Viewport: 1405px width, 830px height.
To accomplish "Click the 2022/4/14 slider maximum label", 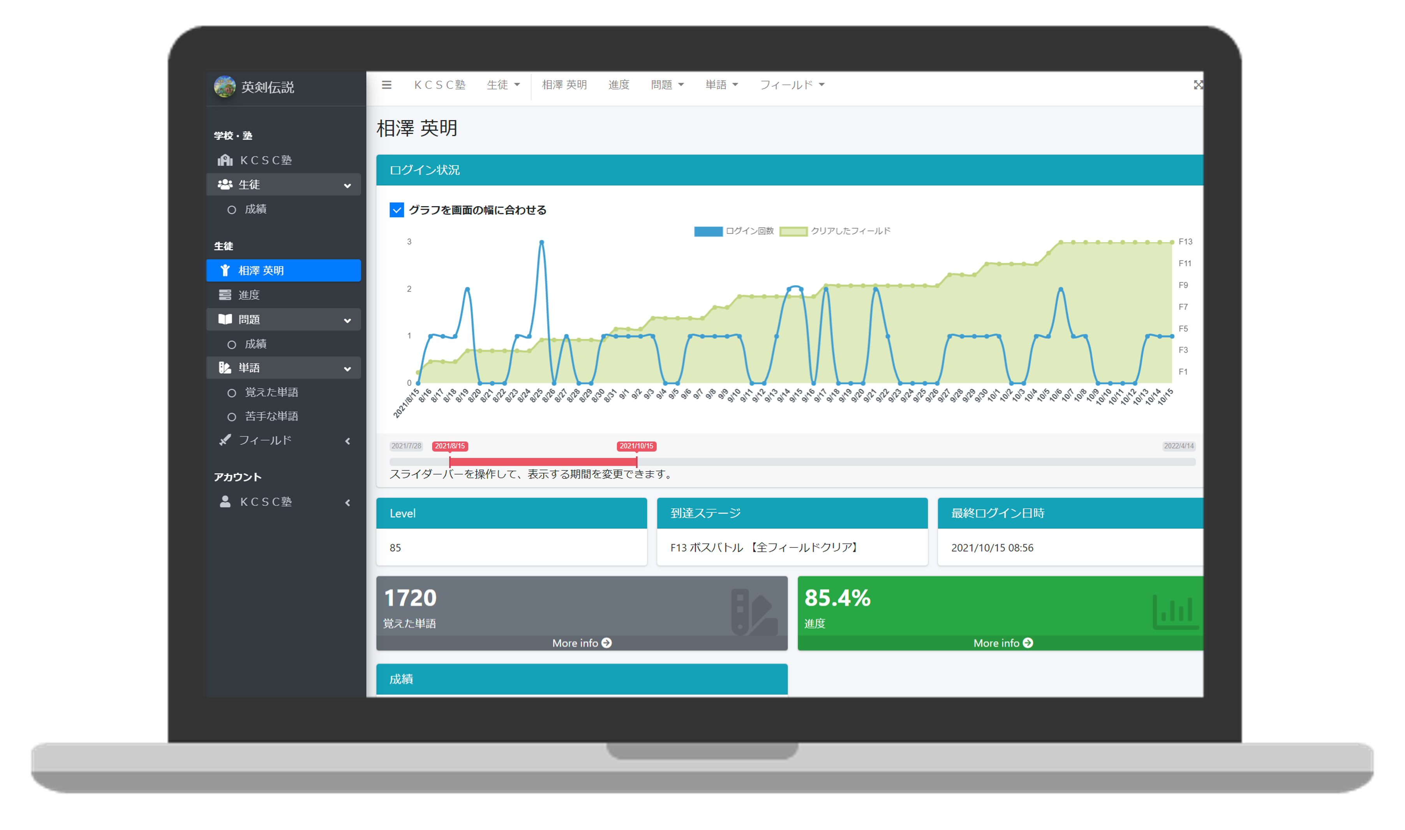I will pyautogui.click(x=1179, y=446).
